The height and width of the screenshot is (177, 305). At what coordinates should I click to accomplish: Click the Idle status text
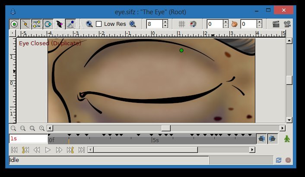pyautogui.click(x=14, y=160)
